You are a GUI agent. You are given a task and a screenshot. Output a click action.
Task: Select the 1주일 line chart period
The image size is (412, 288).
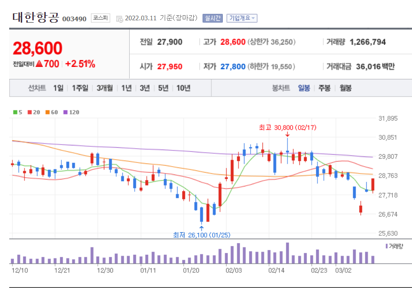coord(80,88)
